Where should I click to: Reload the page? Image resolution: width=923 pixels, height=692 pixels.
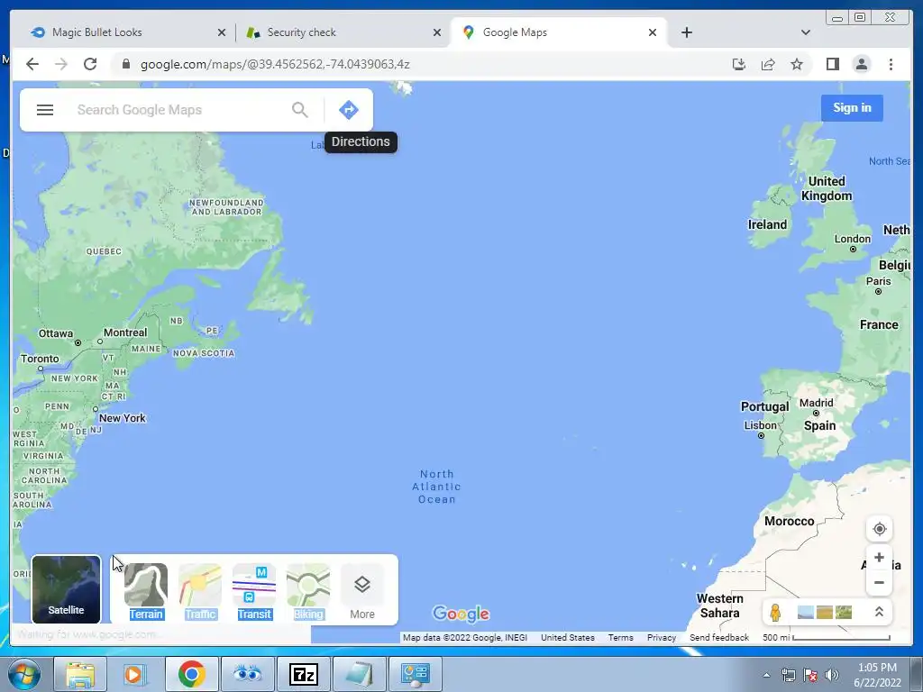pos(90,64)
